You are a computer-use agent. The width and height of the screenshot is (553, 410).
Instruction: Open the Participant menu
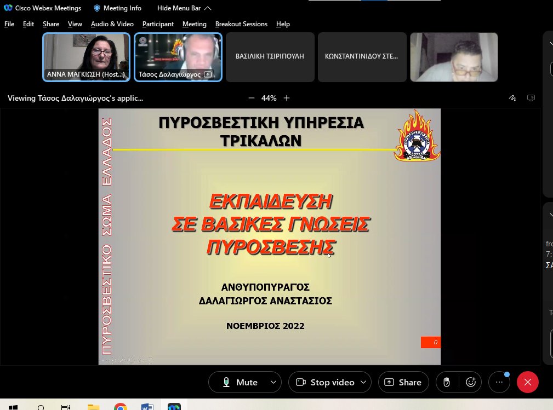click(158, 24)
